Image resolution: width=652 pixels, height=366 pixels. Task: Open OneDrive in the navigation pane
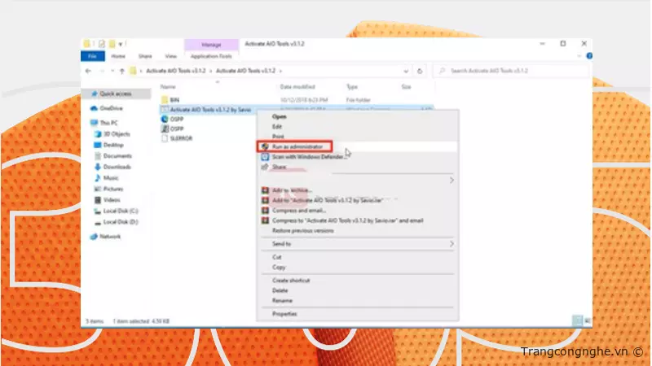tap(111, 107)
